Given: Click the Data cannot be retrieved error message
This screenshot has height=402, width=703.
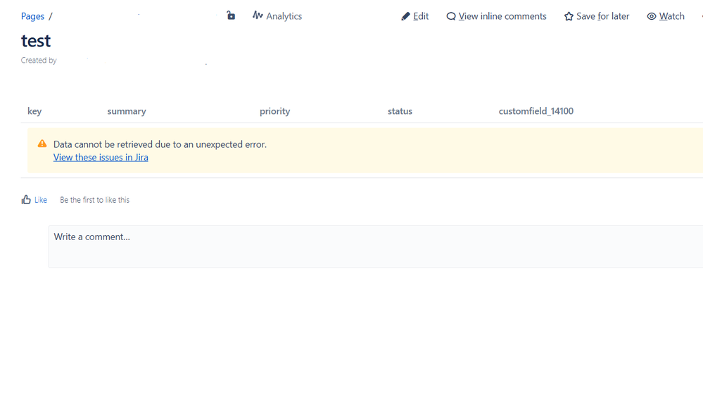Looking at the screenshot, I should 160,144.
